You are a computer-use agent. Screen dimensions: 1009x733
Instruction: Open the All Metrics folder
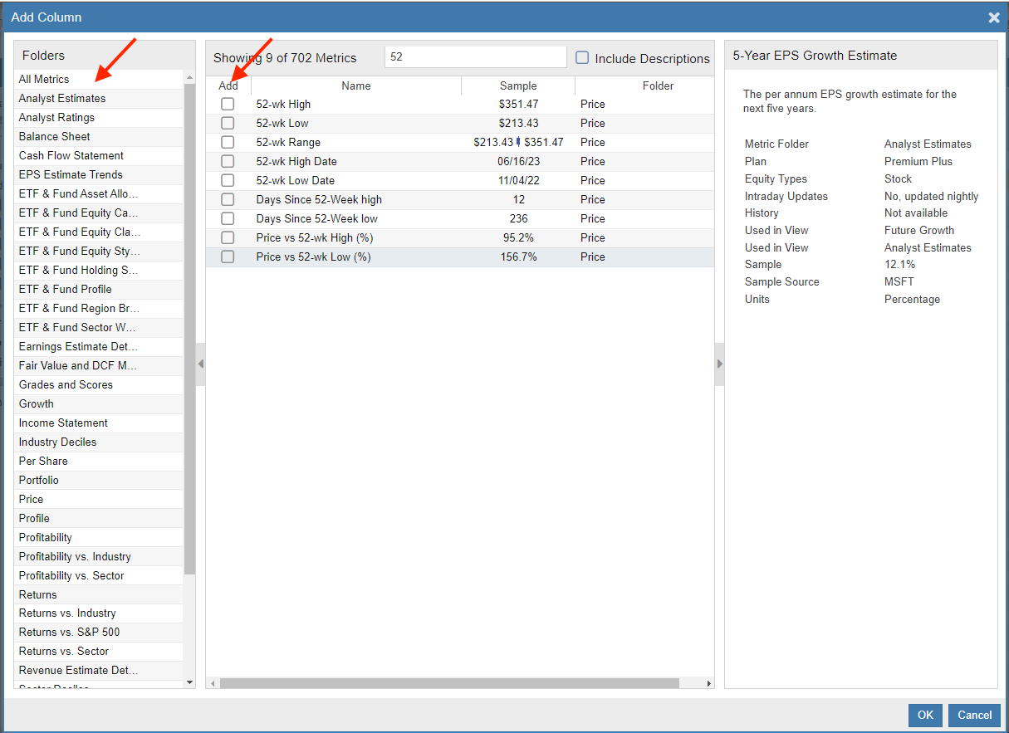point(45,80)
